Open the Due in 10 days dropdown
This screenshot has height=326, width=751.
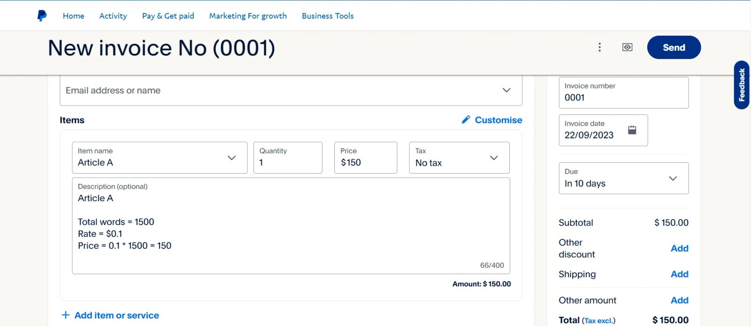pos(672,178)
